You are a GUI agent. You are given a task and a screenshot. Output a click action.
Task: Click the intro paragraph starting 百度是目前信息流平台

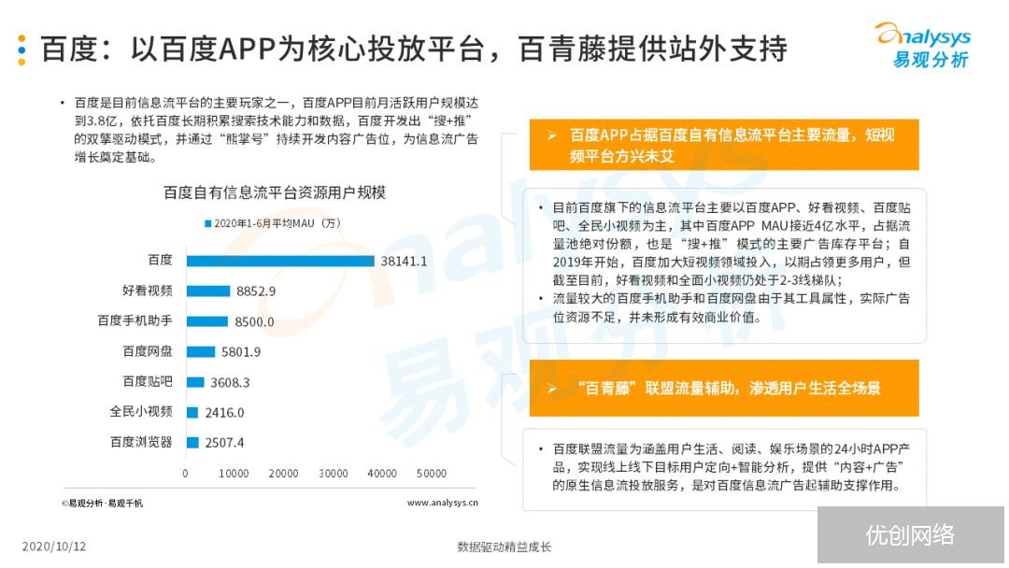pos(276,130)
